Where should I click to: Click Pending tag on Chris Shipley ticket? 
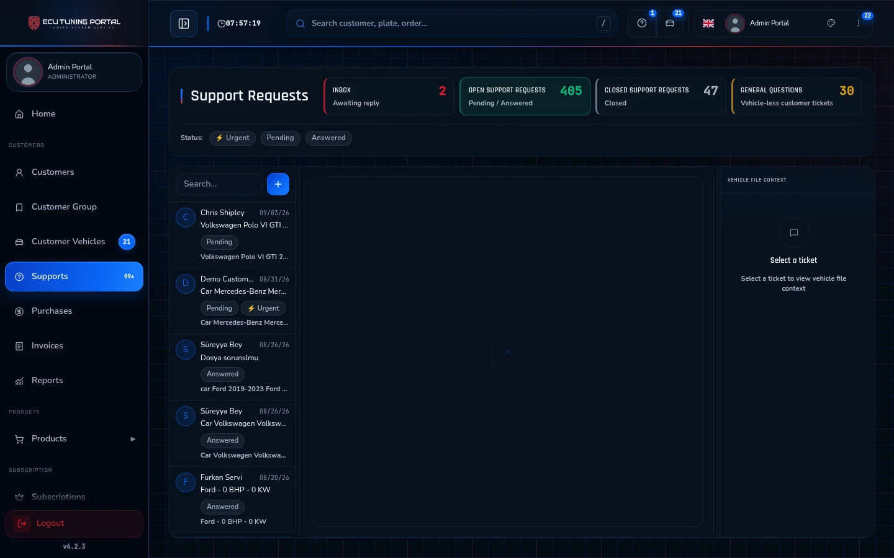pos(219,242)
